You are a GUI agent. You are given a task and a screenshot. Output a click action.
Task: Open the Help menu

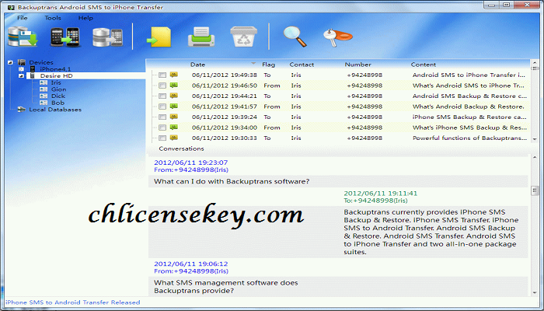click(x=85, y=18)
